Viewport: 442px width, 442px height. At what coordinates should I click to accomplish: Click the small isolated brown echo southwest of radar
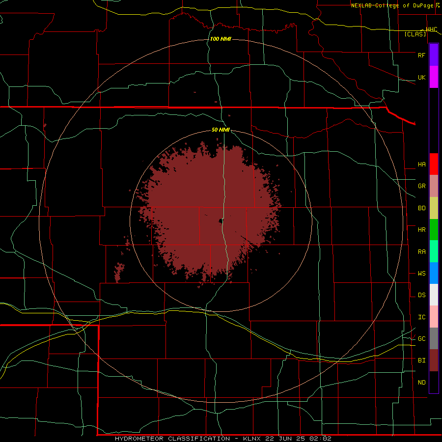[119, 272]
